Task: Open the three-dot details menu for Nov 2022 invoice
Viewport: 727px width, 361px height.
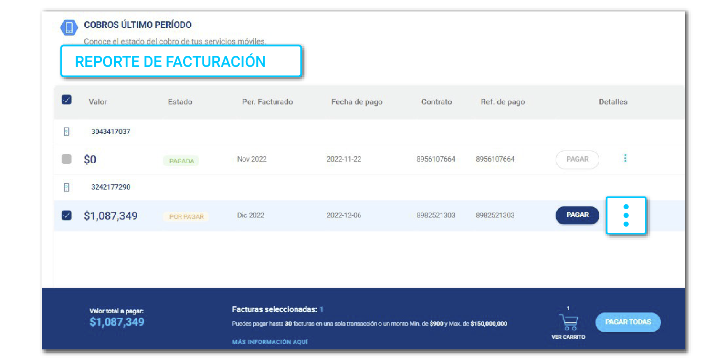Action: (625, 158)
